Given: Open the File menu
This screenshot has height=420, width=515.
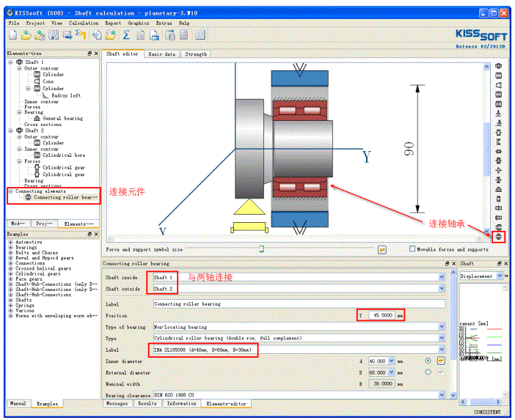Looking at the screenshot, I should tap(14, 23).
